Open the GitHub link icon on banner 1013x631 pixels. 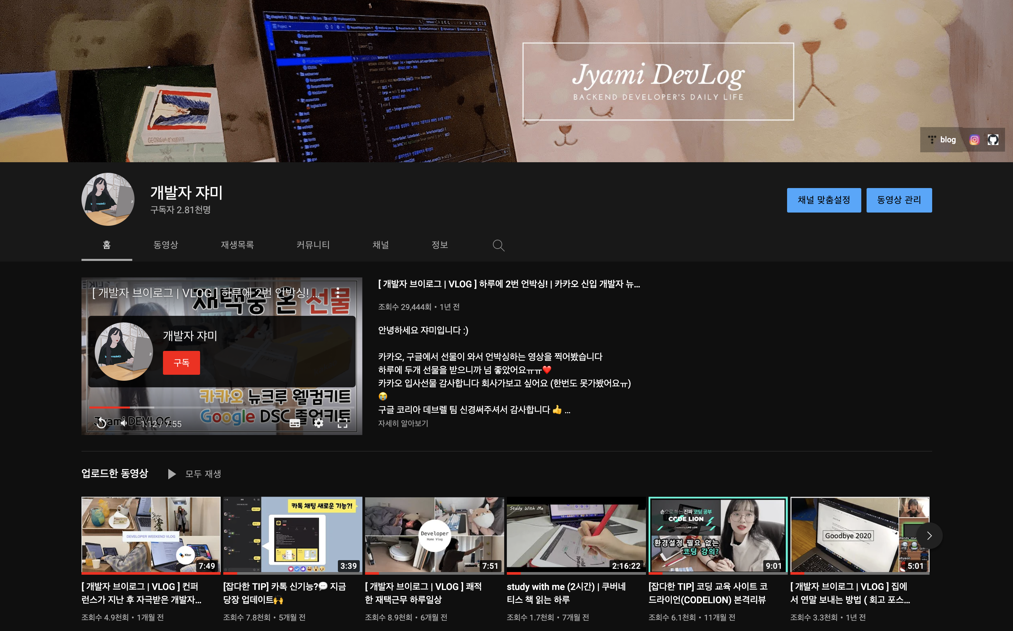(x=993, y=140)
